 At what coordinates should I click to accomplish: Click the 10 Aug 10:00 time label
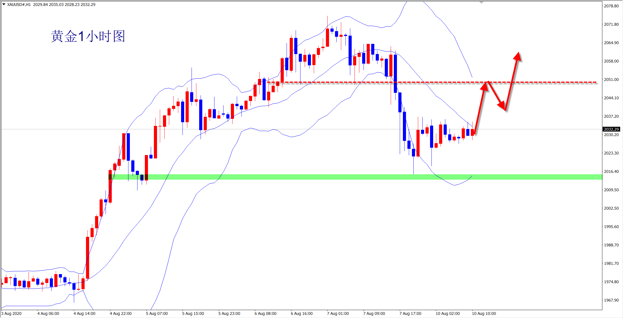tap(484, 313)
